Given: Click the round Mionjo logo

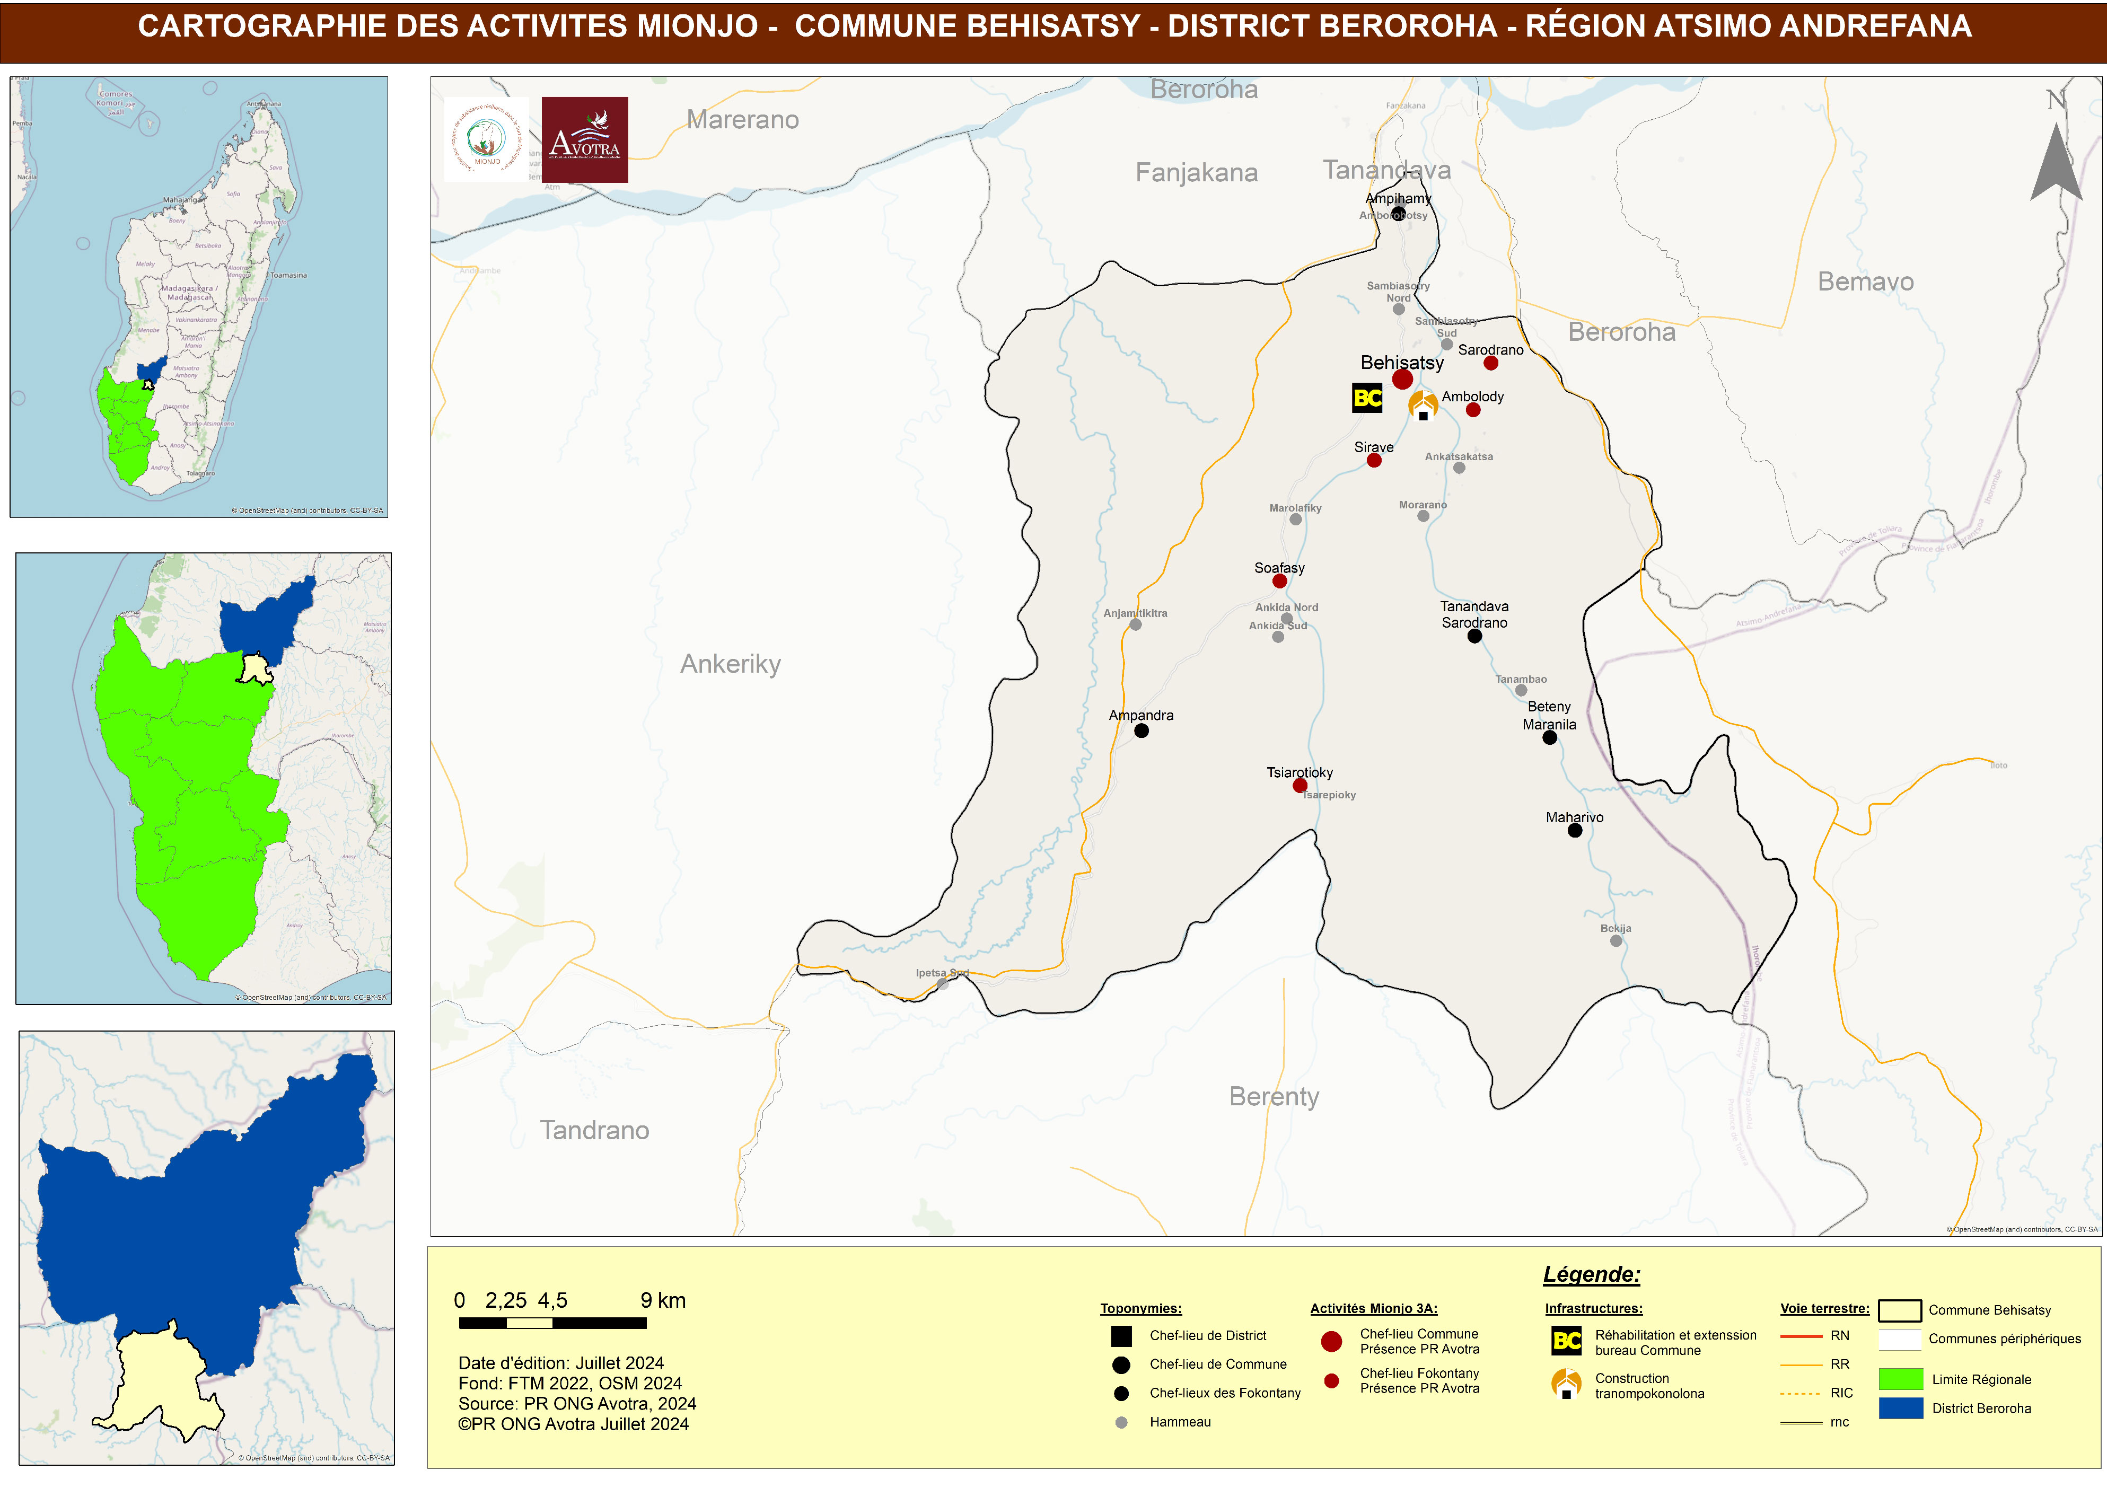Looking at the screenshot, I should (x=486, y=139).
